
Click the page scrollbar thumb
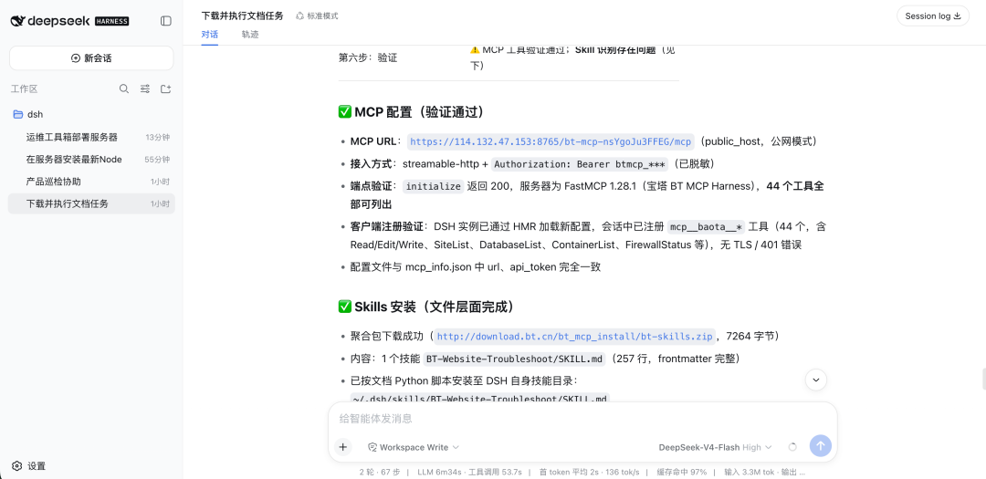point(983,380)
